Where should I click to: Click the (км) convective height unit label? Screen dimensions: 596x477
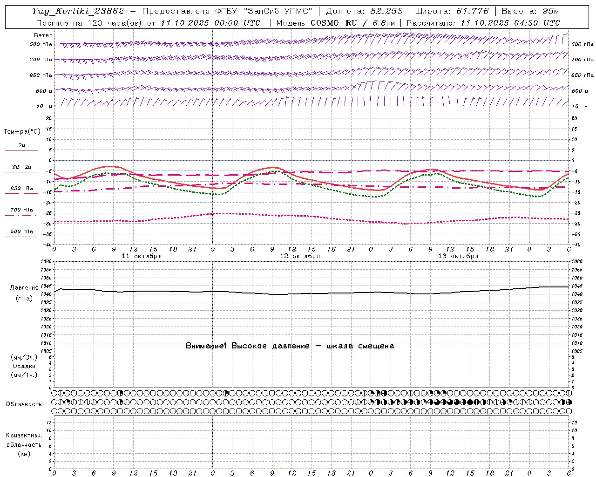point(24,454)
